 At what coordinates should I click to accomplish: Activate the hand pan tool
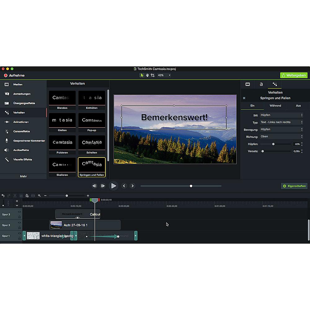147,75
